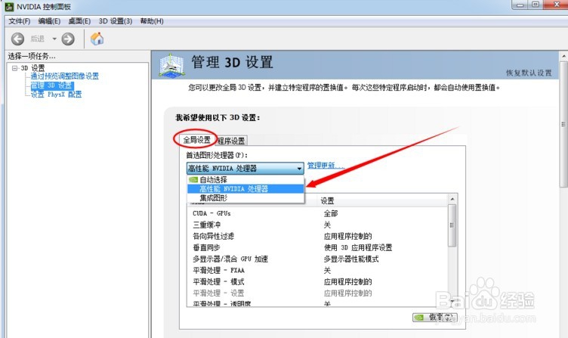Screen dimensions: 568x338
Task: Choose 自动选择 from the dropdown list
Action: pos(245,179)
